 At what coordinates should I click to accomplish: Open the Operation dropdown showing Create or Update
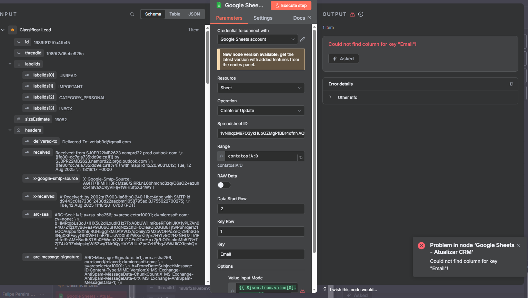point(261,111)
